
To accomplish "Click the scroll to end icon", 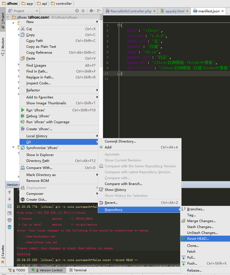I will [x=10, y=213].
